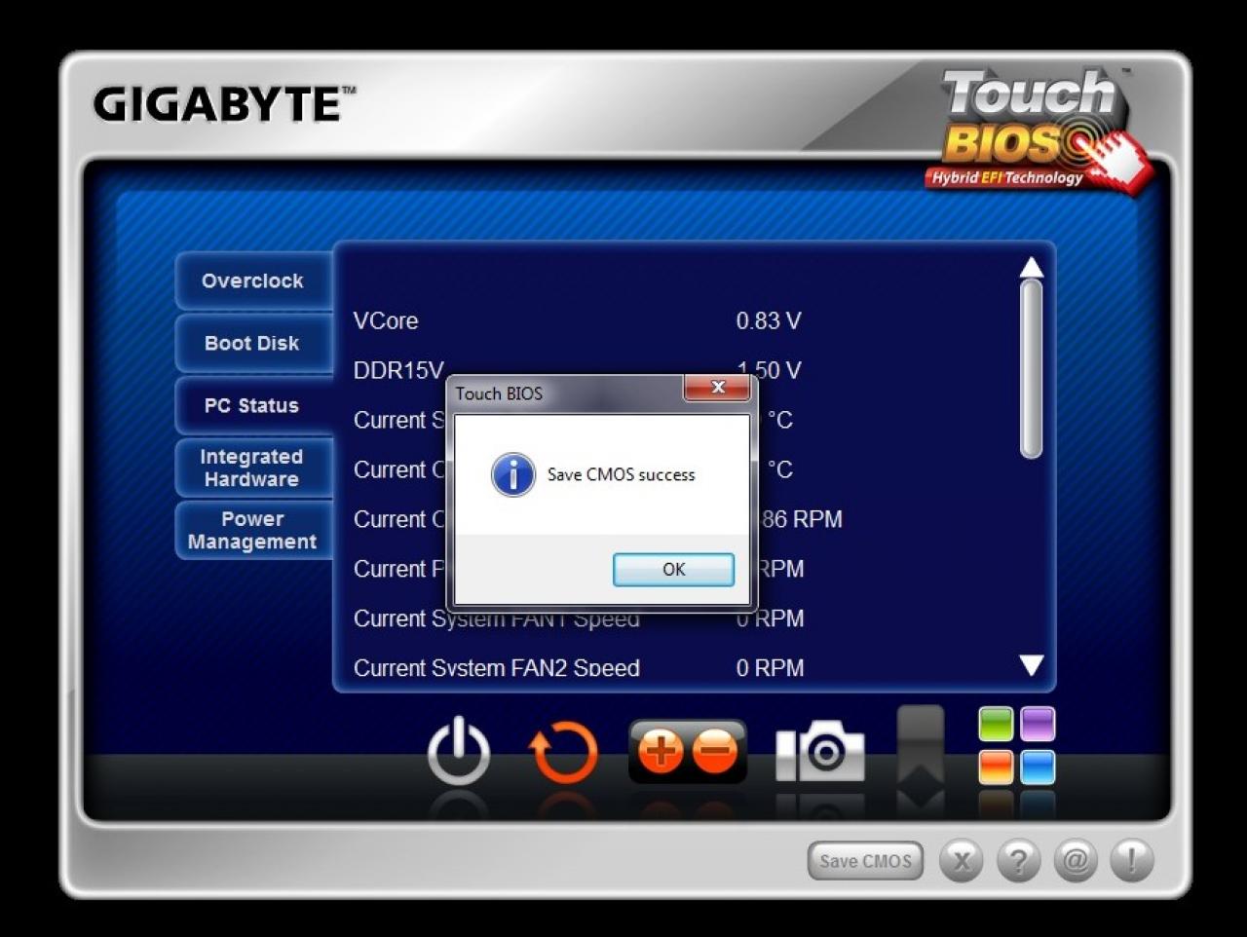1247x937 pixels.
Task: Open the Boot Disk tab
Action: click(253, 343)
